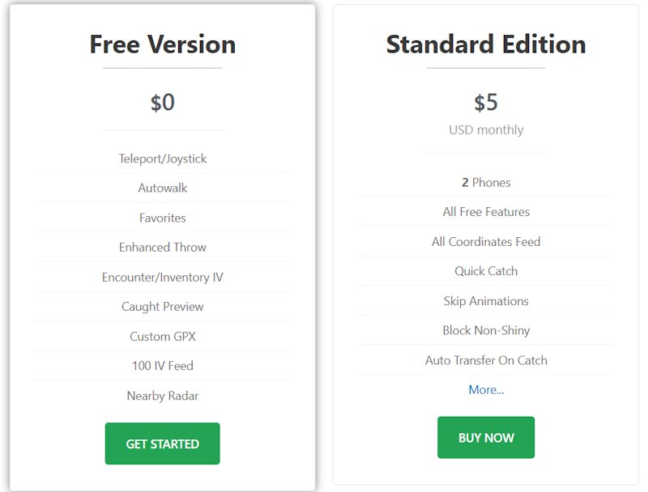Screen dimensions: 648x492
Task: Select the Enhanced Throw feature
Action: tap(162, 247)
